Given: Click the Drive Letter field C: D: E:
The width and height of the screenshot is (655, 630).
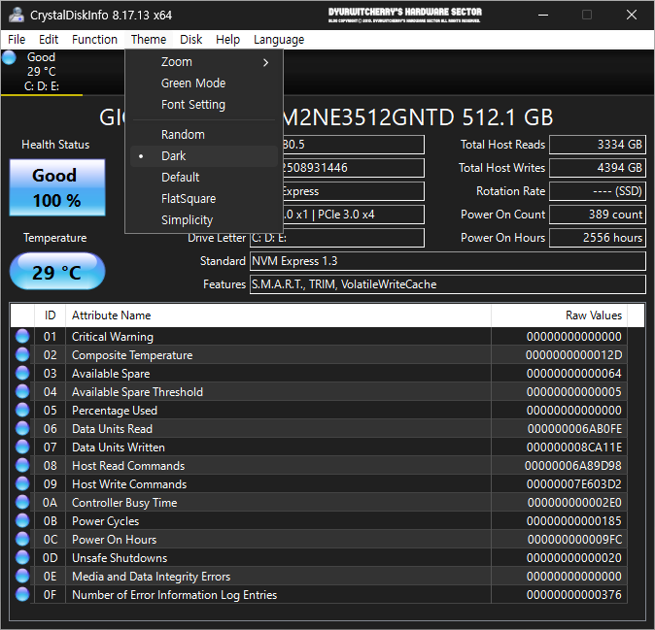Looking at the screenshot, I should pos(336,238).
